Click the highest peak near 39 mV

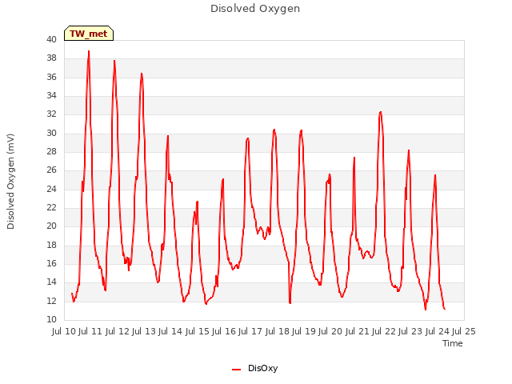pyautogui.click(x=89, y=51)
